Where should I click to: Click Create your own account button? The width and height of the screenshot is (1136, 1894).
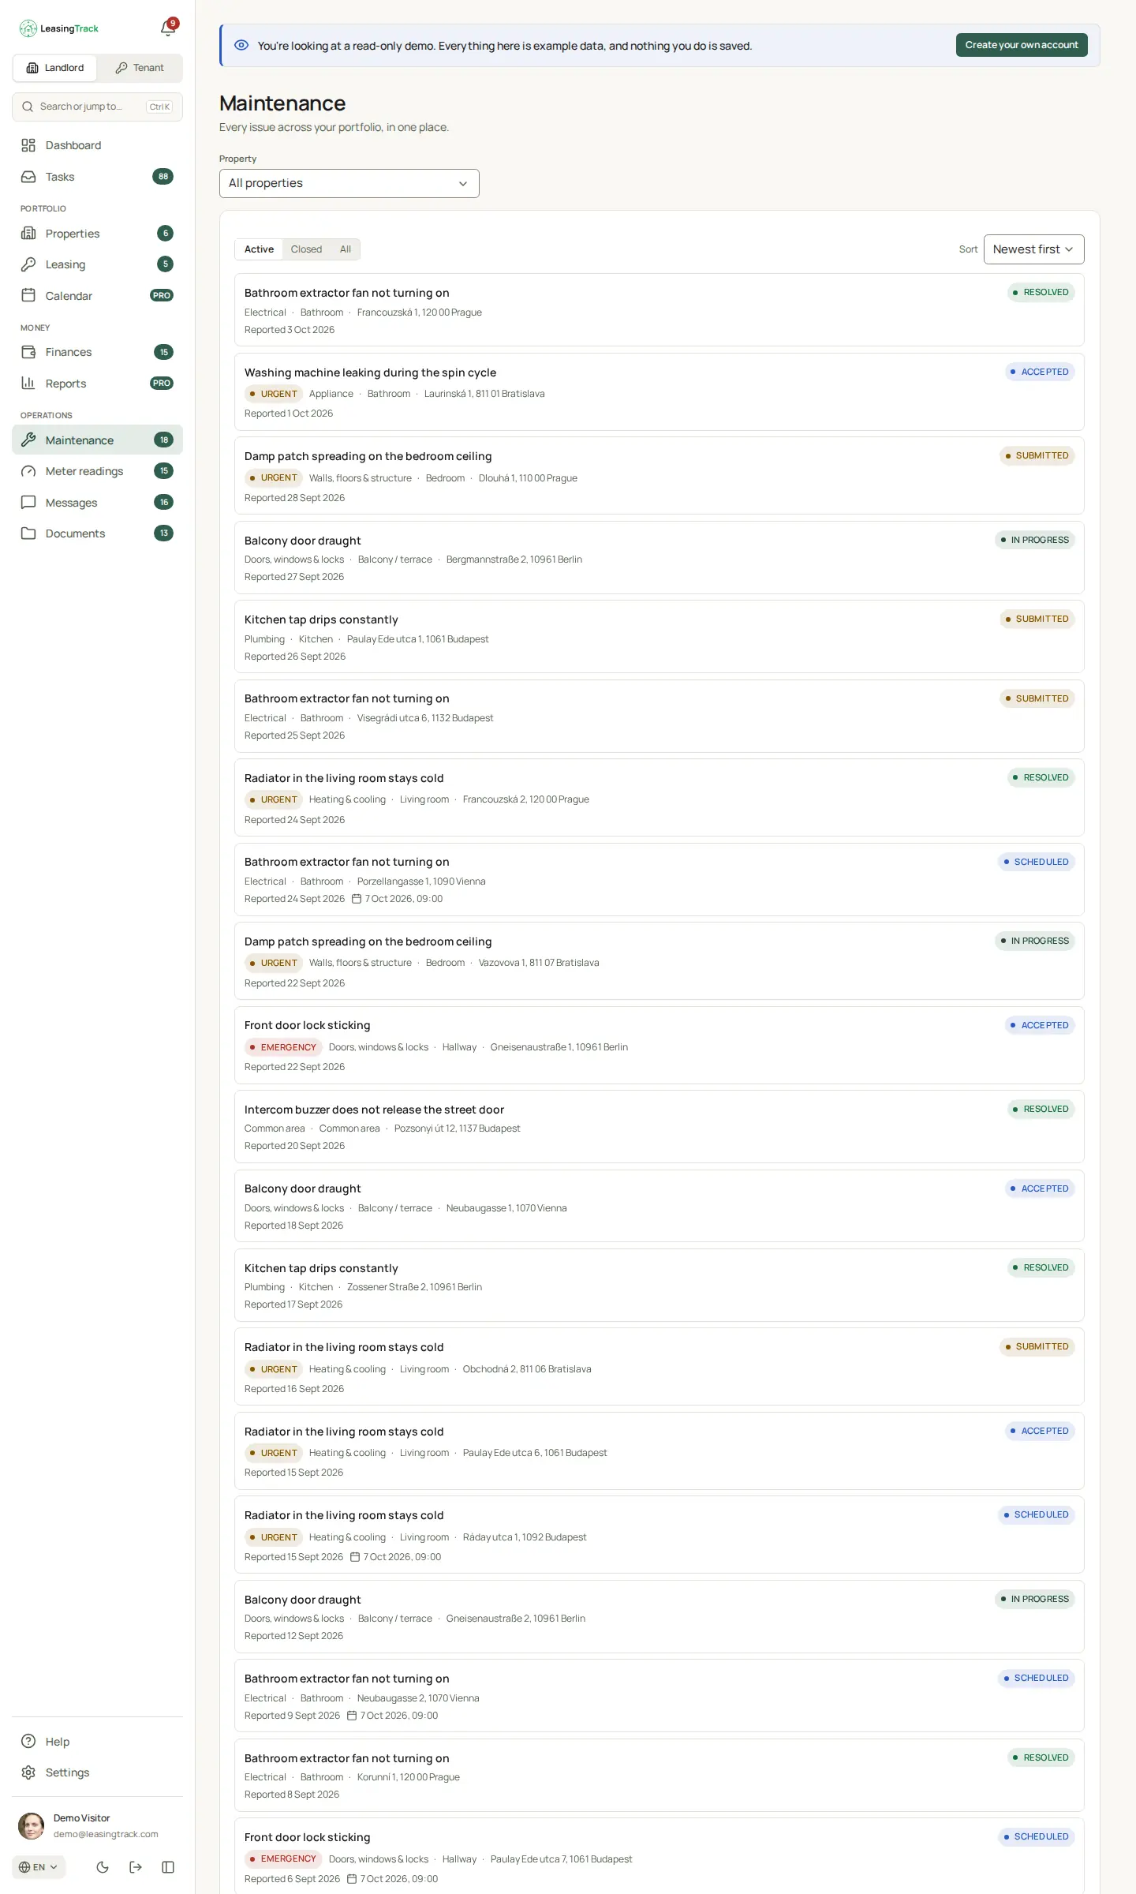[1022, 45]
